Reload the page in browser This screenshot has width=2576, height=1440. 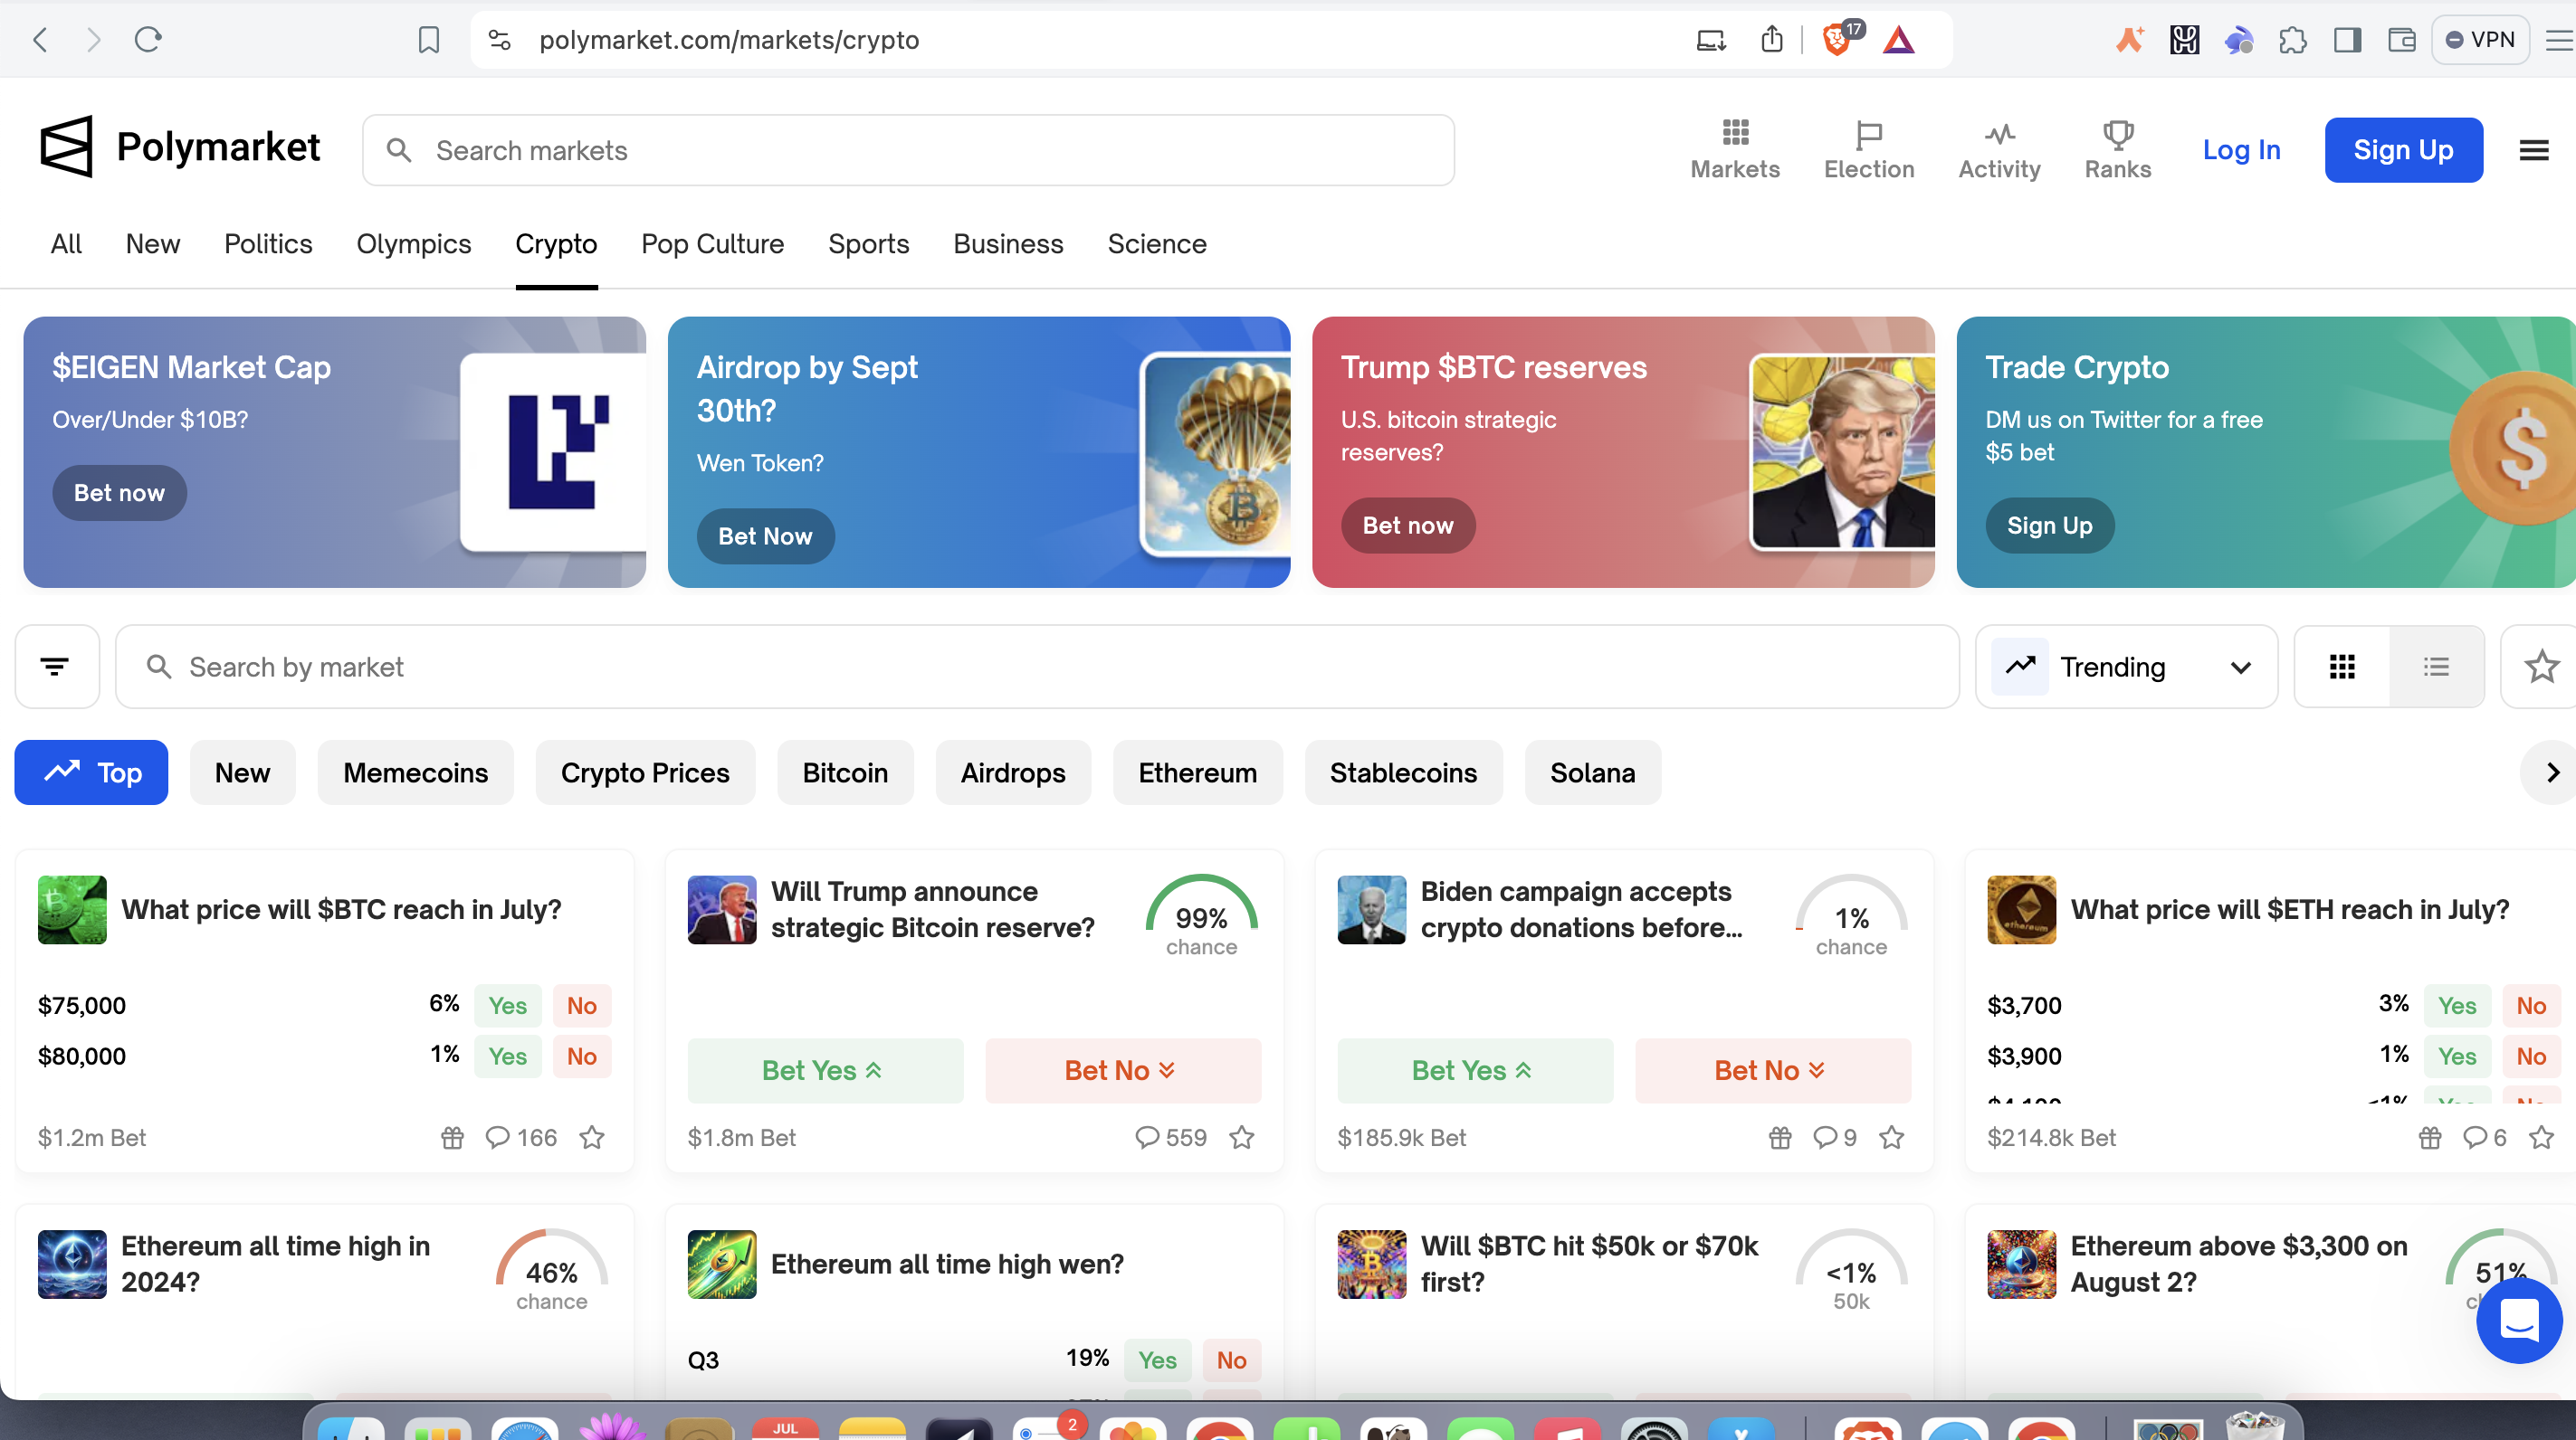point(148,40)
